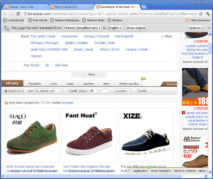Sort by price button
213x179 pixels.
coord(83,91)
